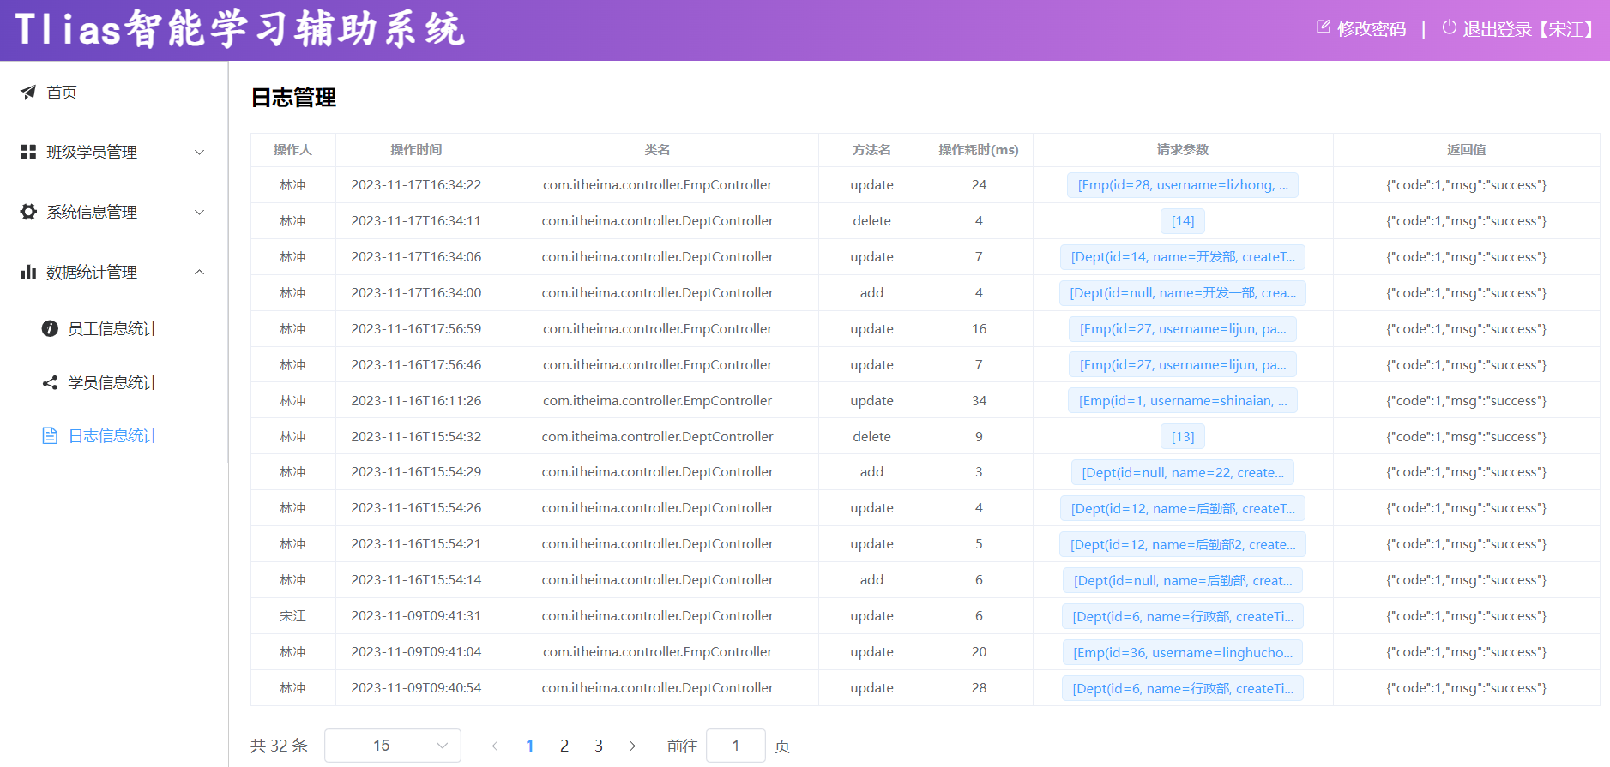Image resolution: width=1610 pixels, height=767 pixels.
Task: Click the [14] request parameter tag
Action: point(1182,221)
